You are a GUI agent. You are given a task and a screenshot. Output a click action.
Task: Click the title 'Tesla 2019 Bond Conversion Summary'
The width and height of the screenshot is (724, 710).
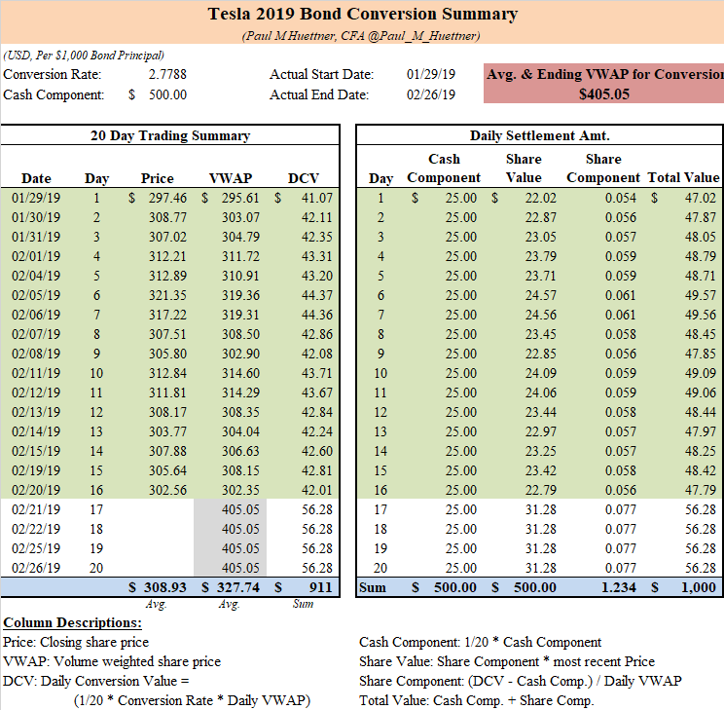(x=362, y=14)
